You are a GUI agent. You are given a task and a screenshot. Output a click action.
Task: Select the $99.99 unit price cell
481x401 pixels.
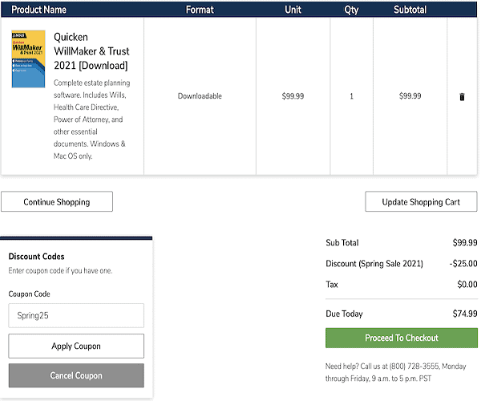[293, 96]
